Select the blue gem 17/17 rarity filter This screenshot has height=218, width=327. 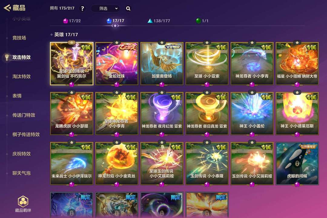[115, 21]
